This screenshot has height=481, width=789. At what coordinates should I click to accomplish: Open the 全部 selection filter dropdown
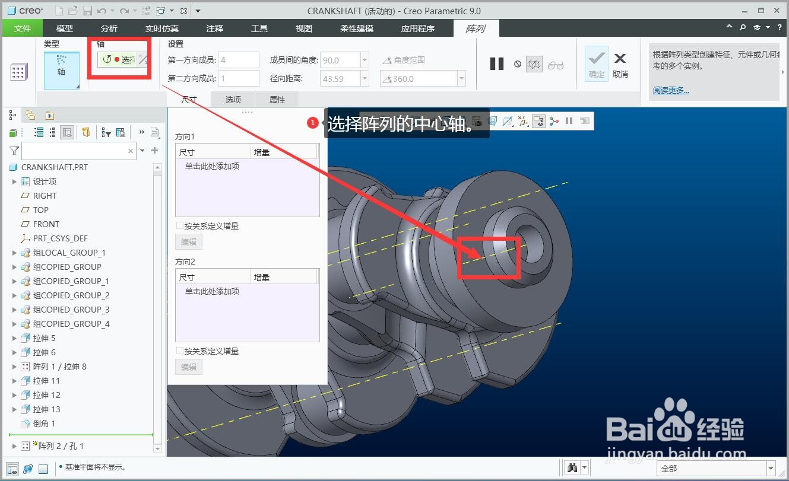click(x=771, y=469)
